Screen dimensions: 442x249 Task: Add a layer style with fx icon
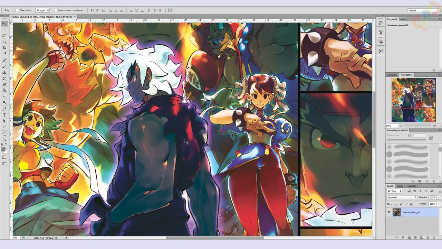click(x=403, y=238)
